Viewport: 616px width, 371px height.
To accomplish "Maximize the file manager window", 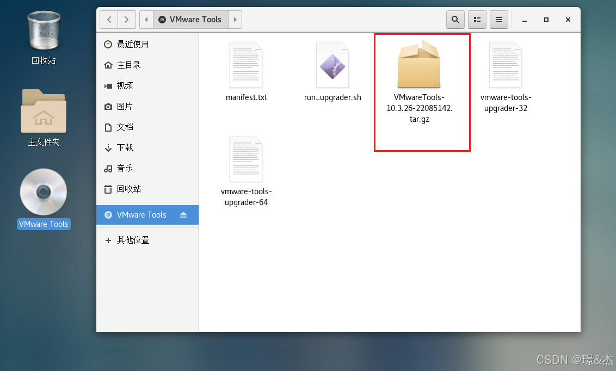I will (x=546, y=20).
